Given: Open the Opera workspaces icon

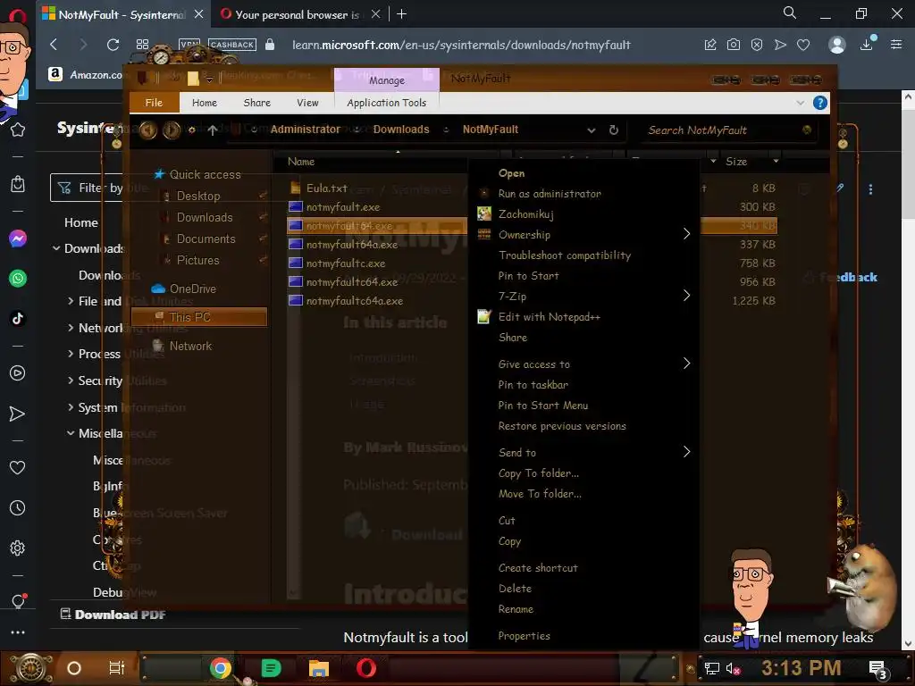Looking at the screenshot, I should coord(142,45).
